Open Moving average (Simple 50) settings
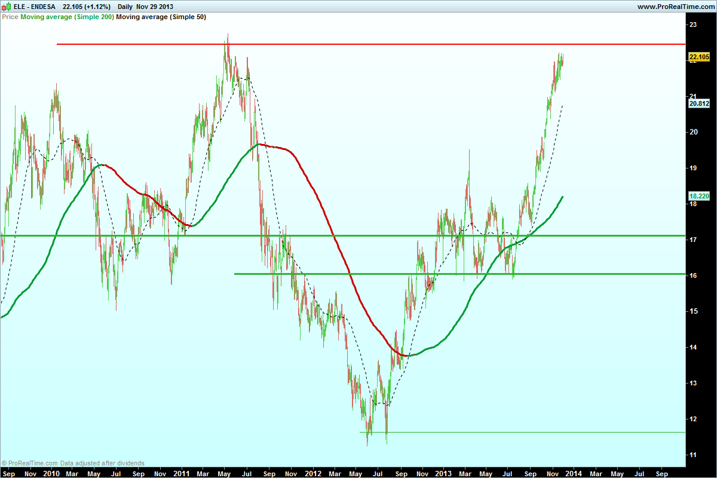The image size is (717, 478). coord(161,17)
